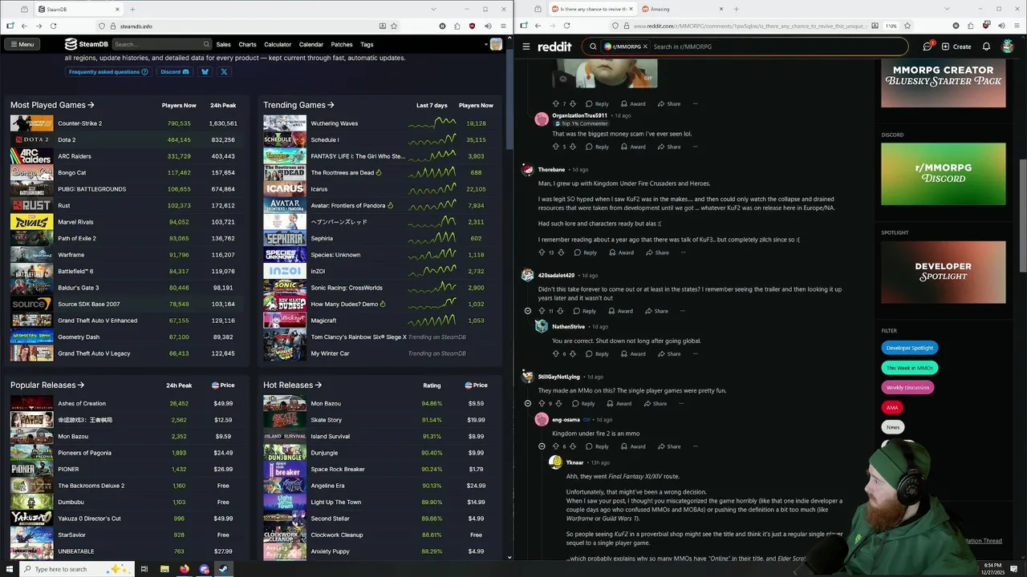This screenshot has height=577, width=1027.
Task: Reload the Reddit page
Action: tap(566, 26)
